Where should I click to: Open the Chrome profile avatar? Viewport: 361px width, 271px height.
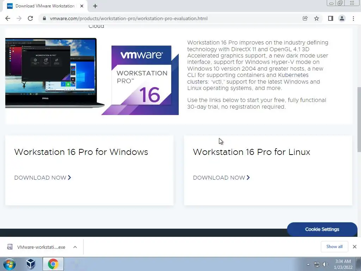342,18
